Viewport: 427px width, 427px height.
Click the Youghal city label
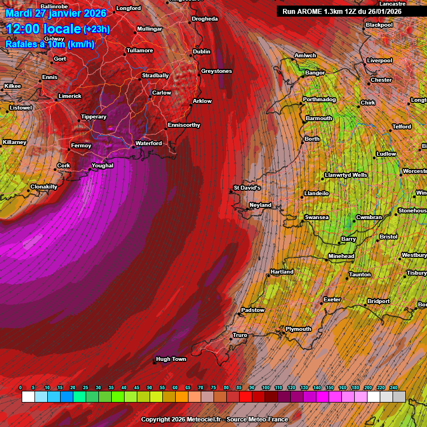click(x=102, y=166)
